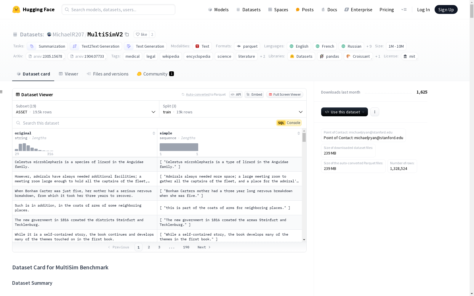Click the API button
The image size is (474, 296).
[236, 94]
